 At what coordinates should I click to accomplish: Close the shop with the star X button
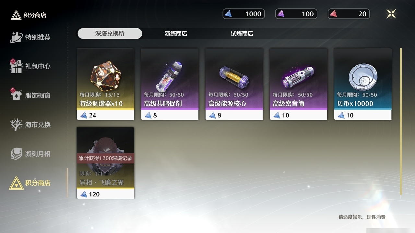(x=391, y=14)
